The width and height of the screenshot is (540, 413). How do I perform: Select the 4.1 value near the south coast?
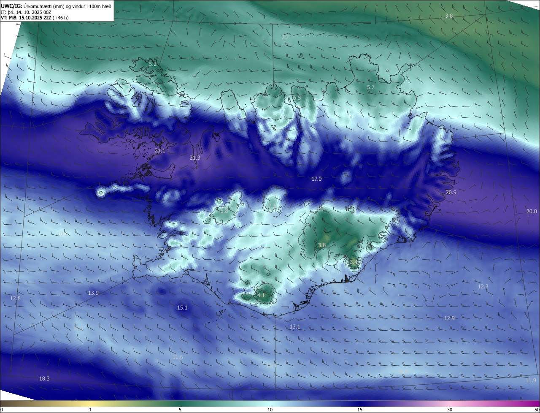pyautogui.click(x=261, y=296)
